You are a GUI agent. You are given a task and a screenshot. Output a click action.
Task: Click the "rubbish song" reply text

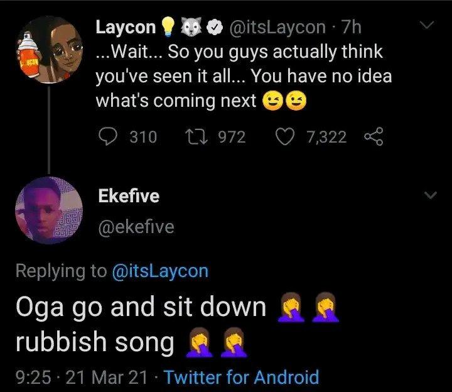click(x=94, y=343)
